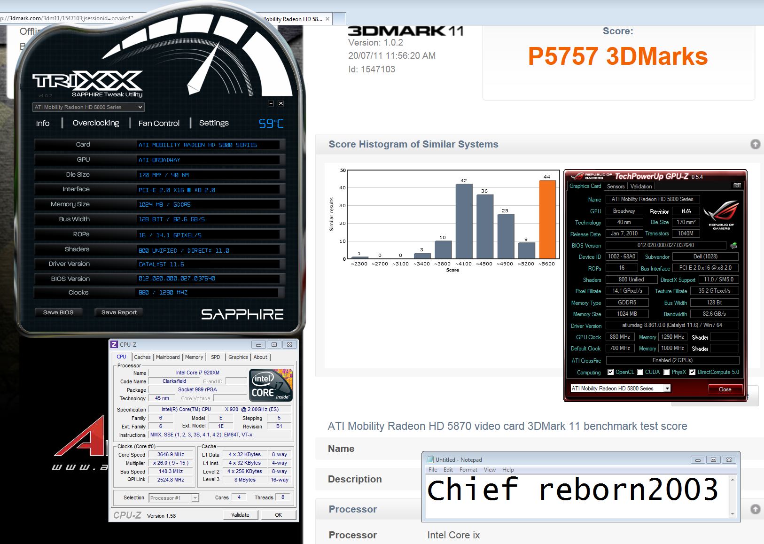
Task: Open the Mainboard tab in CPU-Z
Action: point(168,357)
